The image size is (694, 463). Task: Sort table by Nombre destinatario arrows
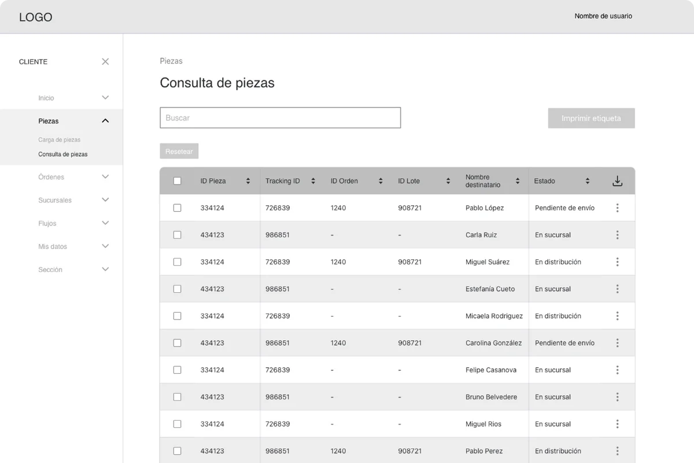pos(518,181)
